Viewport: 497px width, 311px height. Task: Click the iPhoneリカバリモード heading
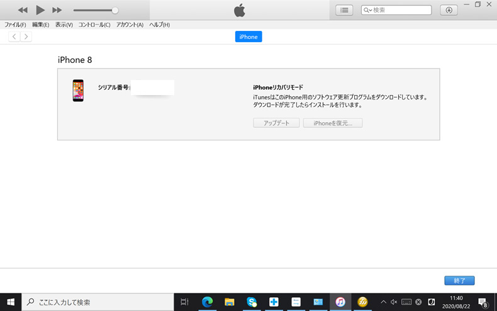[278, 88]
